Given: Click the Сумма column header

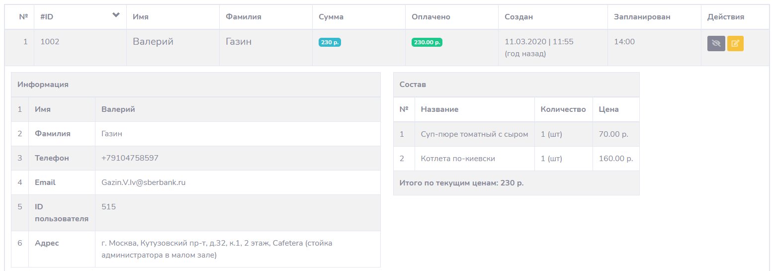Looking at the screenshot, I should [331, 17].
